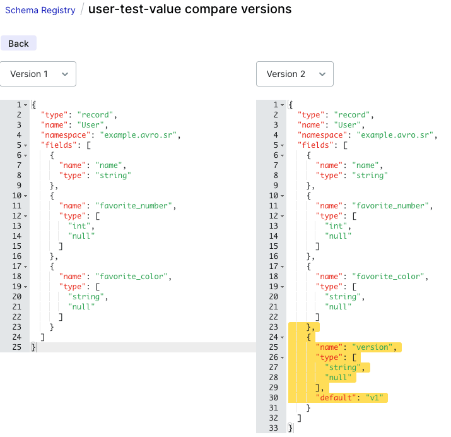Collapse line 17 fold arrow in right editor
The height and width of the screenshot is (437, 451).
(282, 266)
